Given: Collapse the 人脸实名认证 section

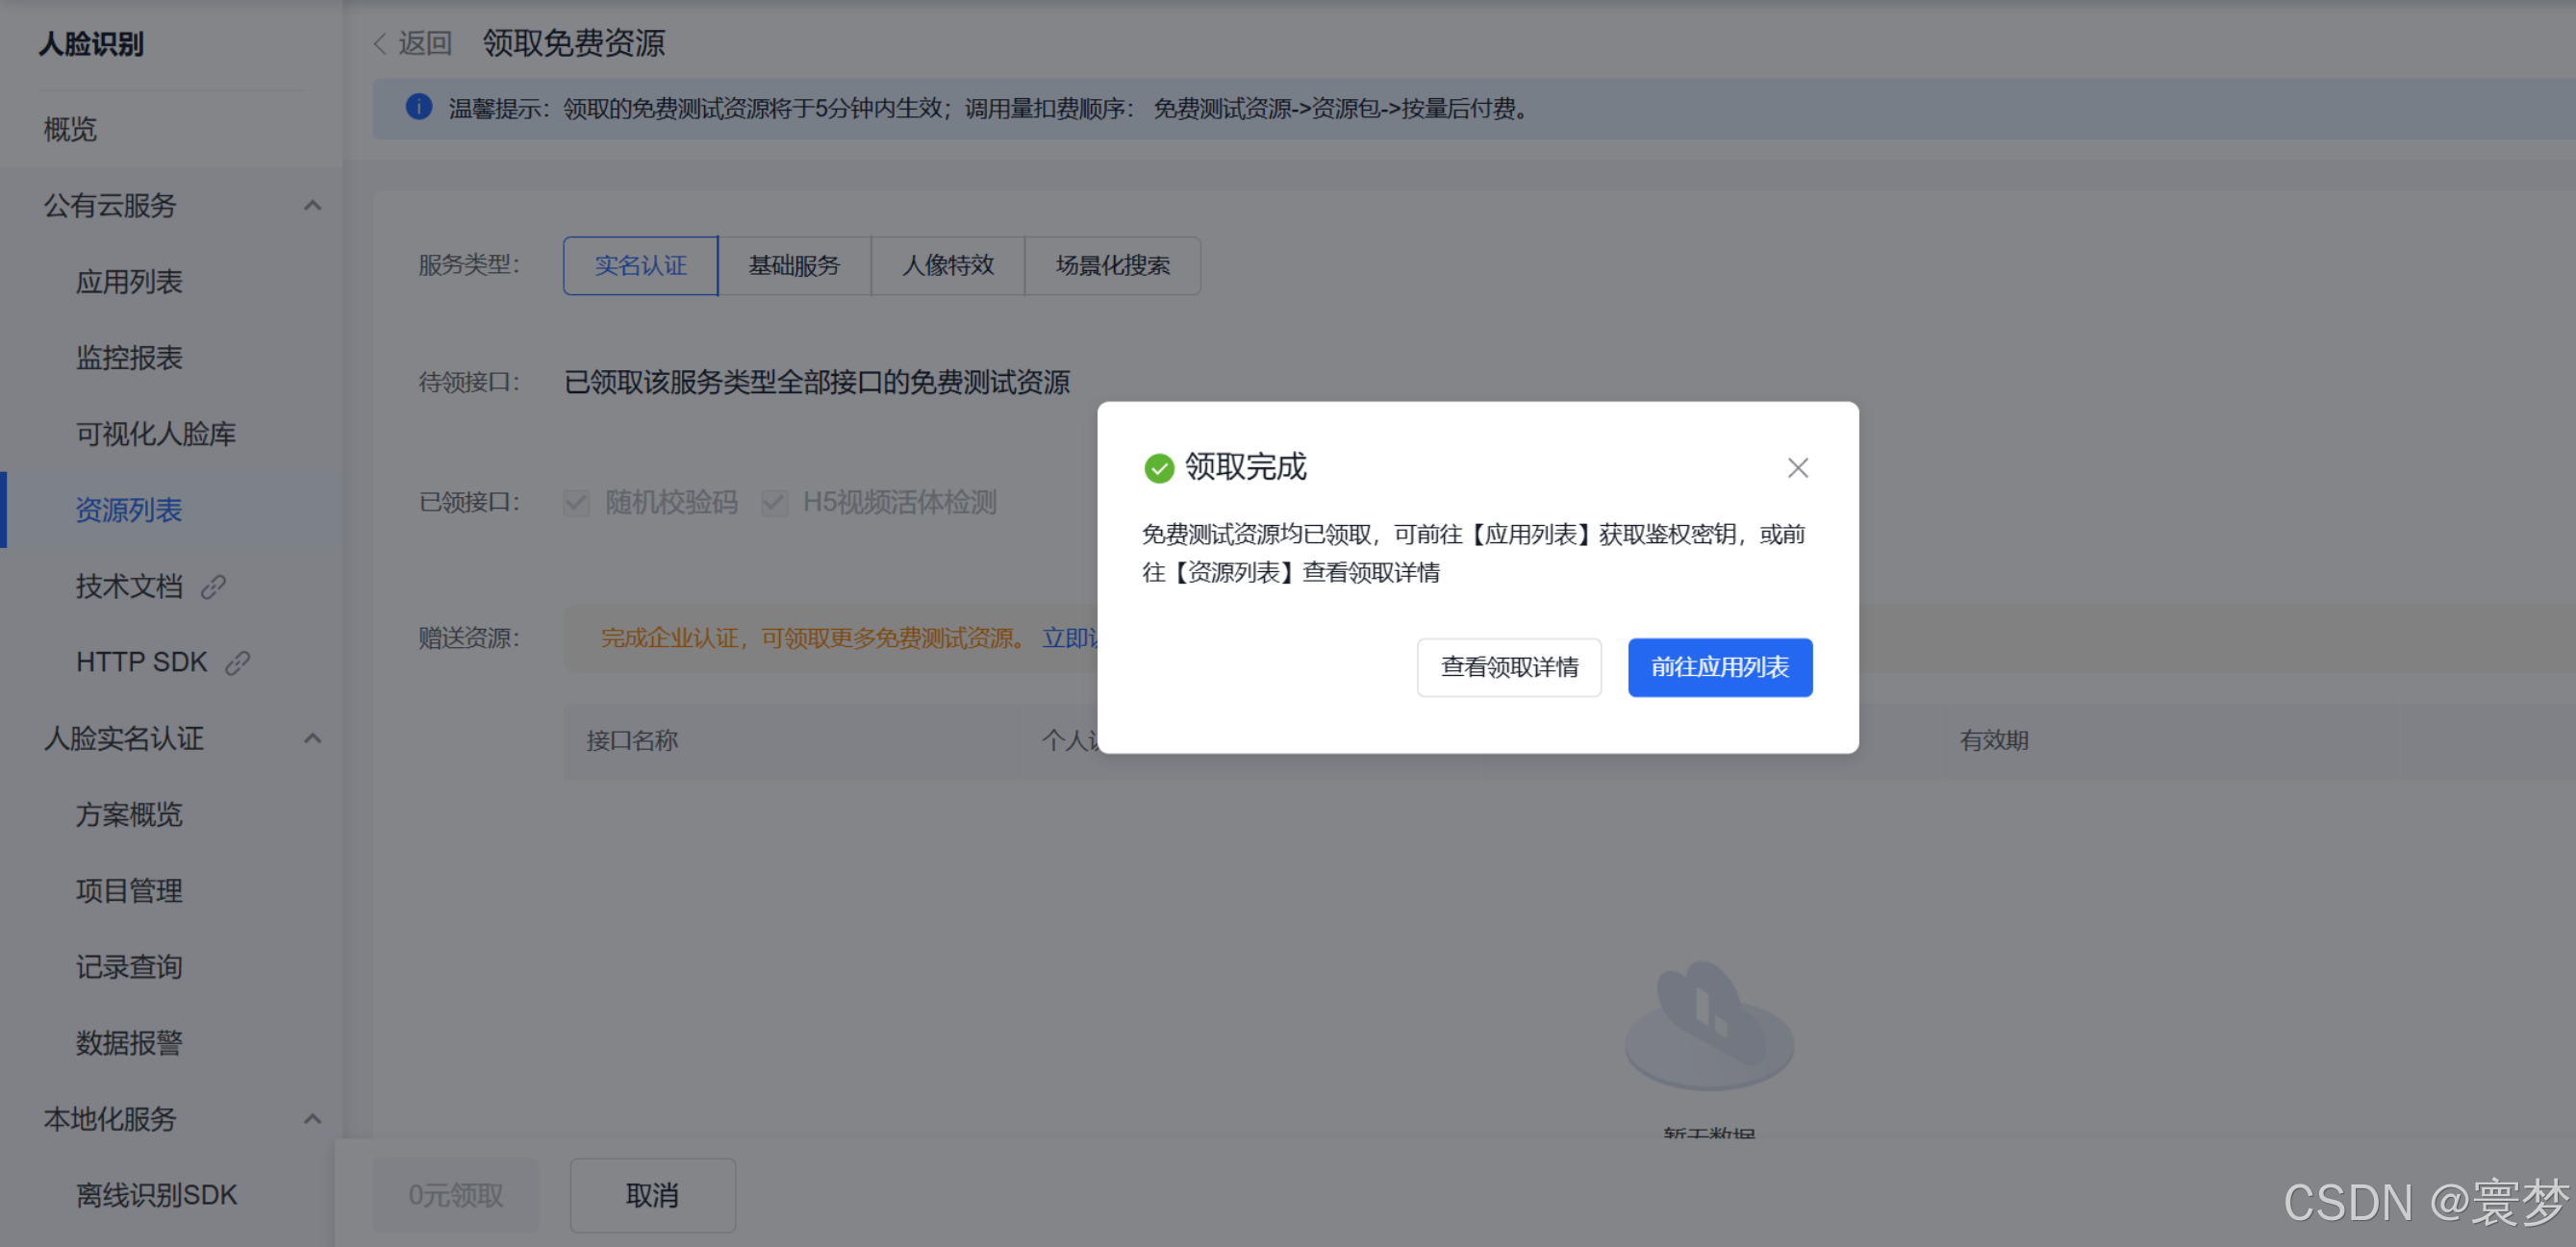Looking at the screenshot, I should pos(312,738).
